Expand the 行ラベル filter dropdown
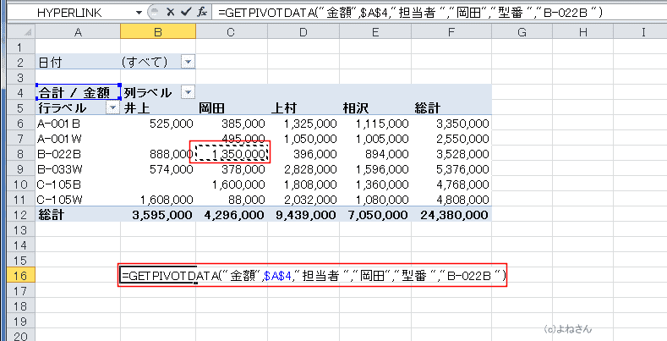 (112, 107)
